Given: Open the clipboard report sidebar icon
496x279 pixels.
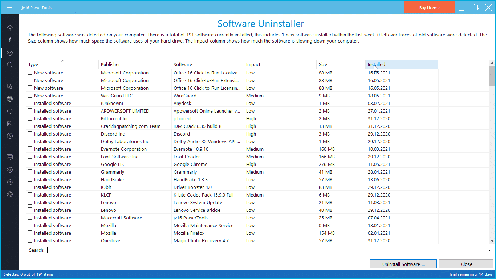Looking at the screenshot, I should point(10,124).
